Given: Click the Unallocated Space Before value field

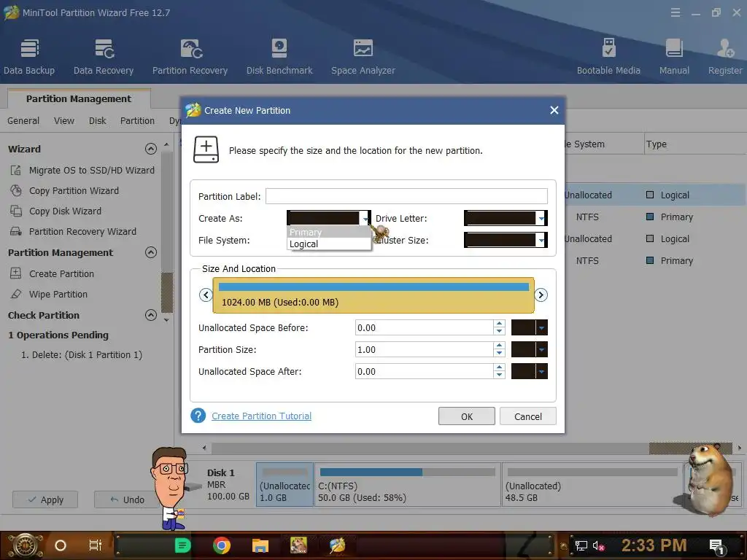Looking at the screenshot, I should tap(424, 327).
